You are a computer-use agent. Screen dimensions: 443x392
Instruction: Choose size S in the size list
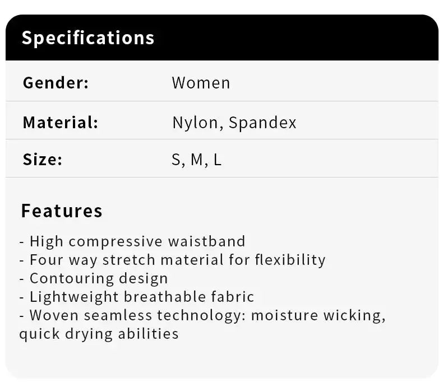177,160
